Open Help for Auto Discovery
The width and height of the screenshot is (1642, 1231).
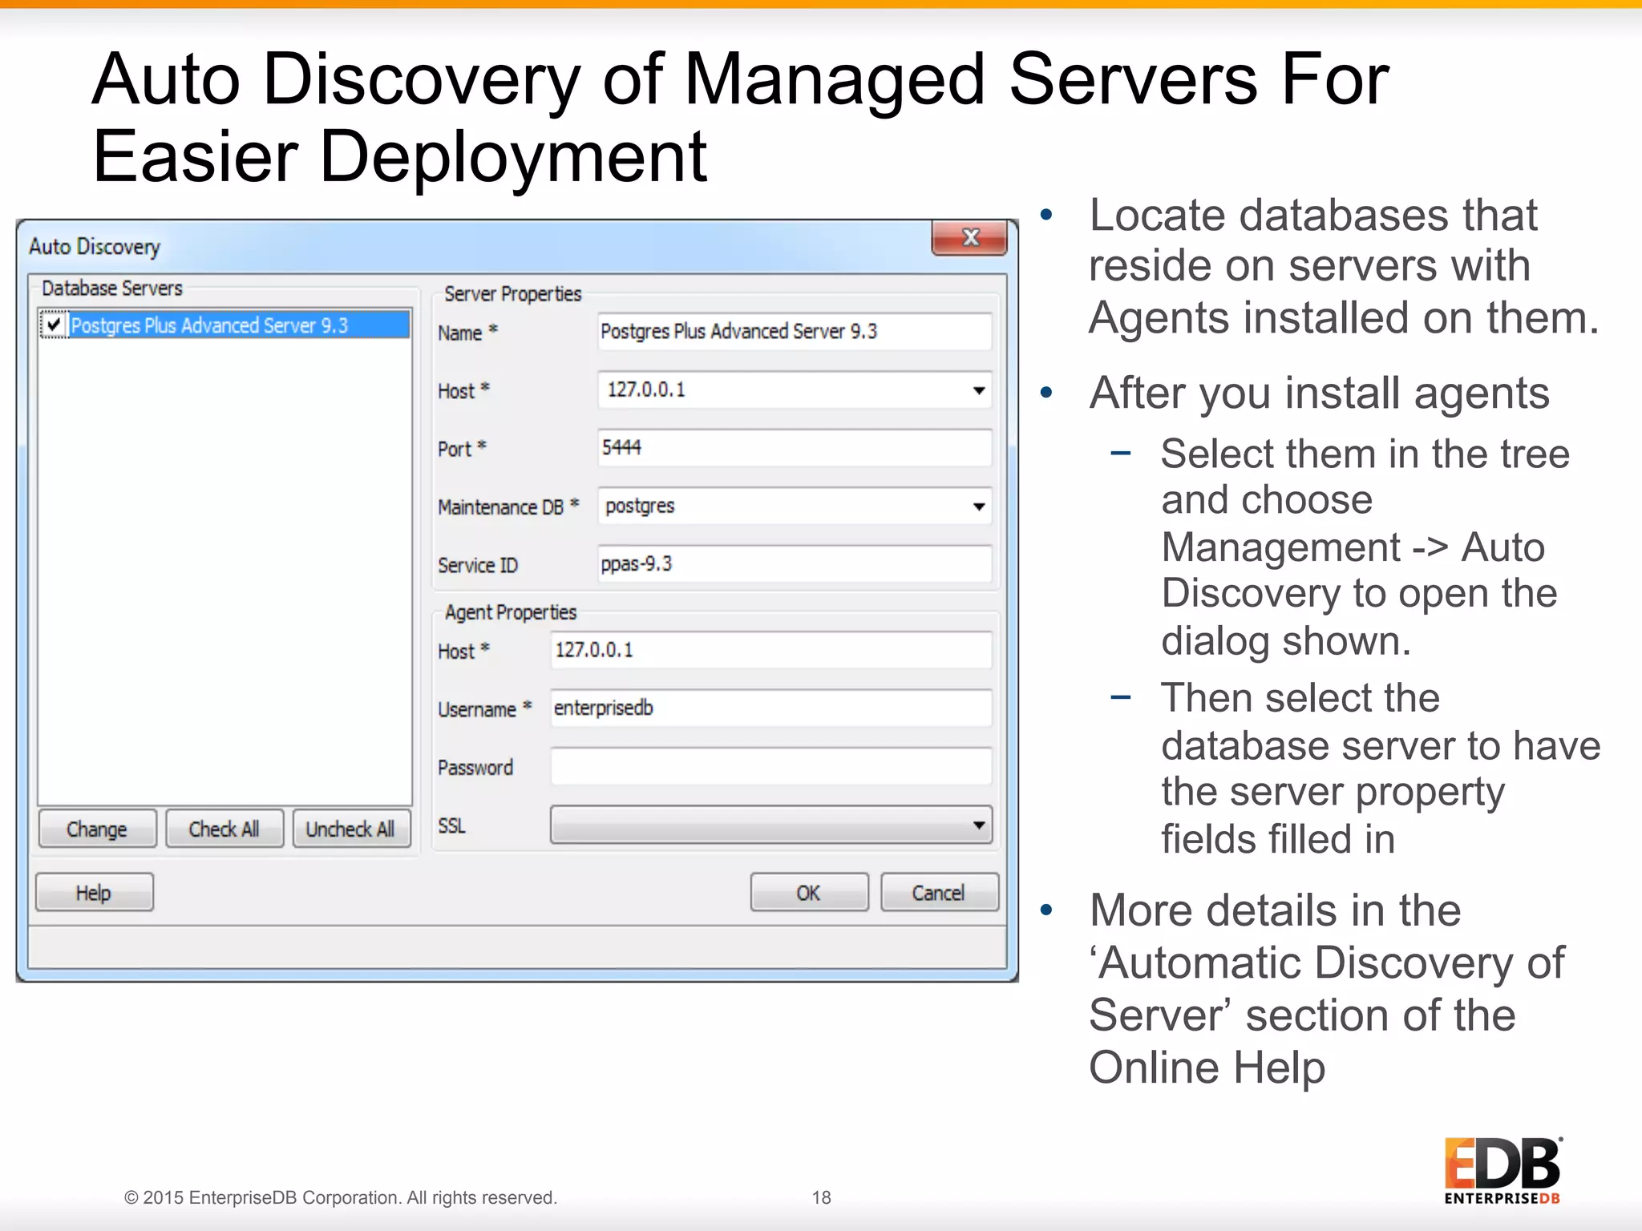(x=94, y=893)
